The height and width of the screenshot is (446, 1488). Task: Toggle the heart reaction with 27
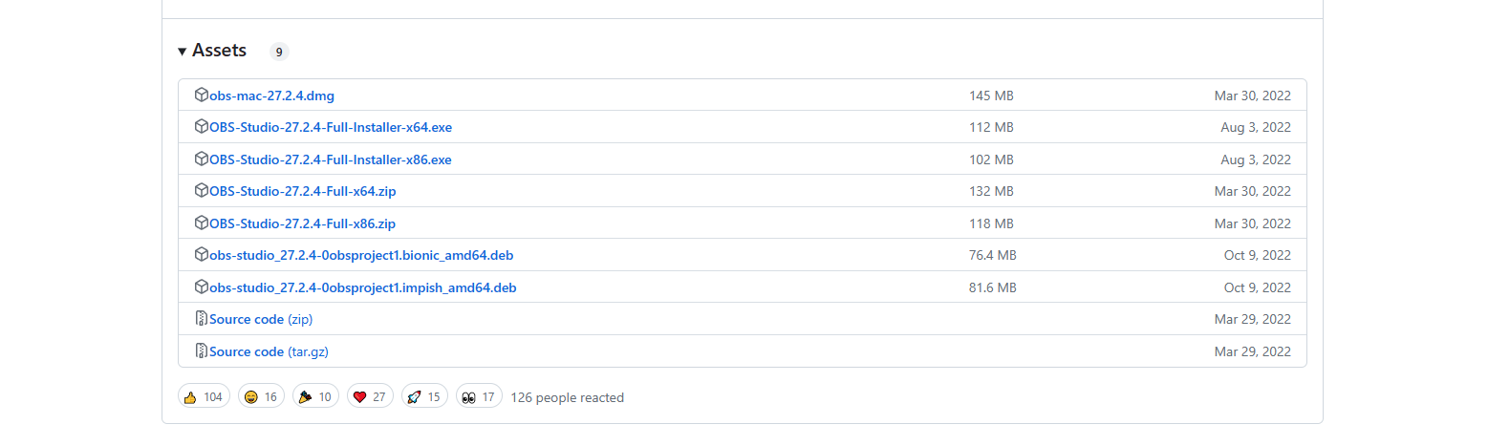[x=369, y=396]
